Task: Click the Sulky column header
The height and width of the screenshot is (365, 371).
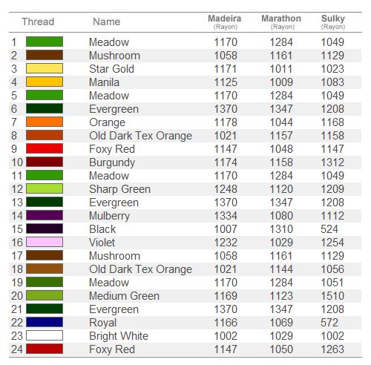Action: [x=333, y=22]
